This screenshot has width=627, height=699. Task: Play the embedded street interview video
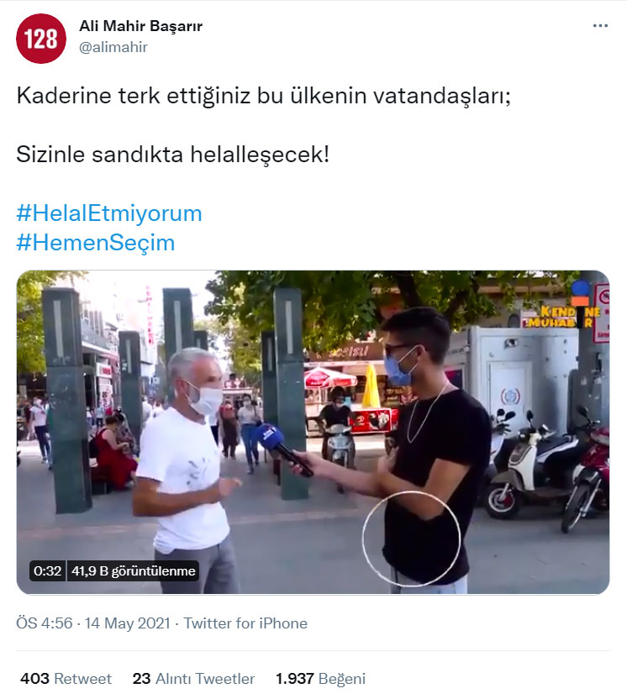click(313, 432)
